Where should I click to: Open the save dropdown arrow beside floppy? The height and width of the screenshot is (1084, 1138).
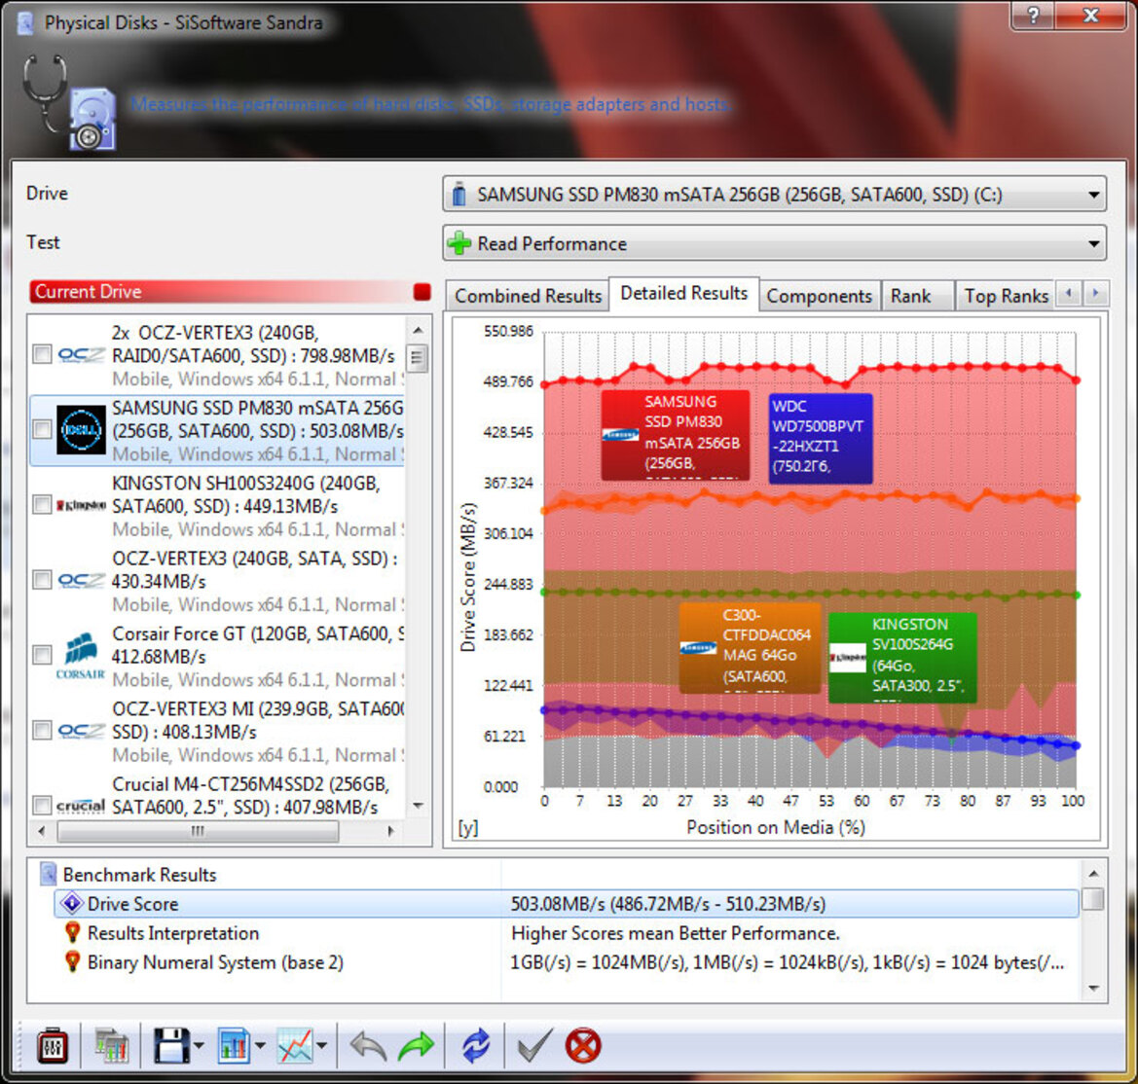point(199,1045)
